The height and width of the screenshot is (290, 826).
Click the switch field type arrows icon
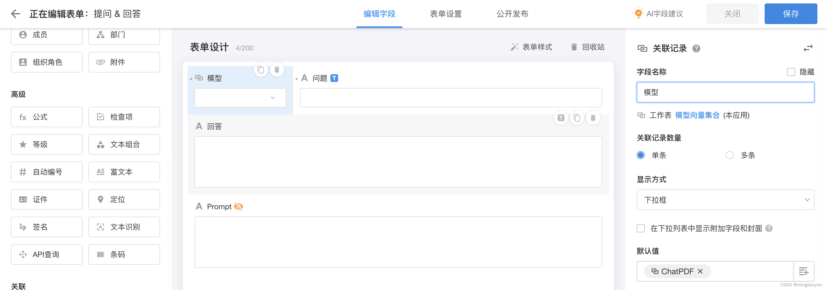[x=808, y=48]
